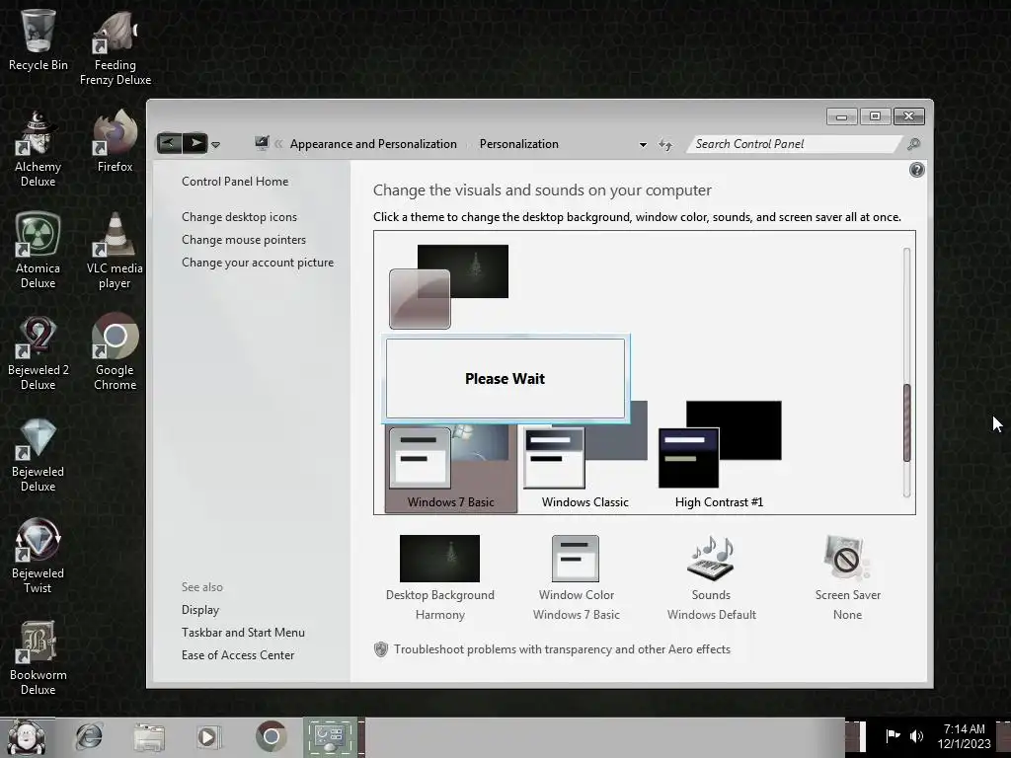This screenshot has width=1011, height=758.
Task: Open the media player taskbar icon
Action: pos(207,736)
